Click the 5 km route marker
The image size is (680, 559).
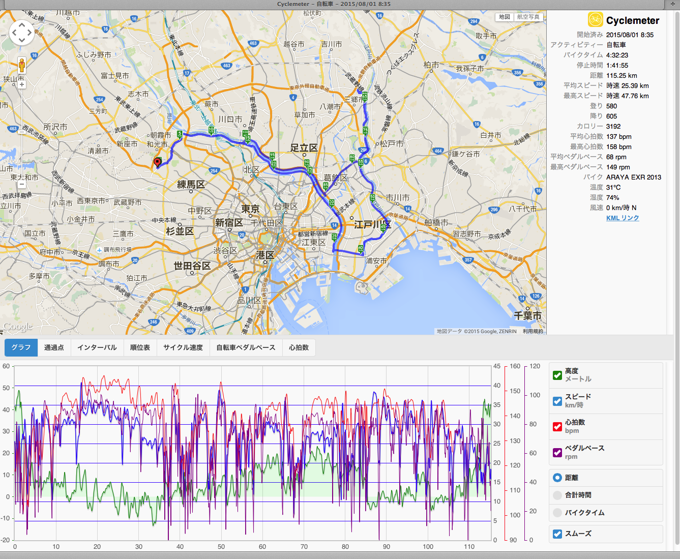click(x=180, y=135)
